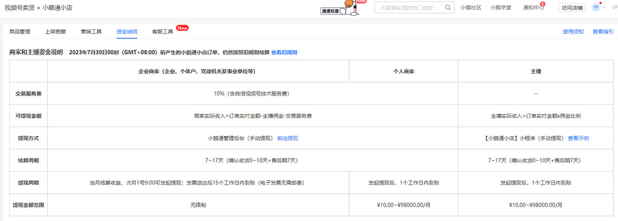Screen dimensions: 618x221
Task: Open the 客服工具 tab
Action: pyautogui.click(x=162, y=32)
